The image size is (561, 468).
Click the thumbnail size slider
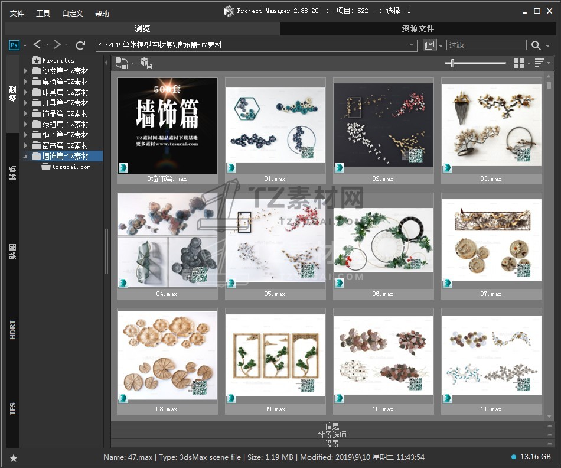453,63
